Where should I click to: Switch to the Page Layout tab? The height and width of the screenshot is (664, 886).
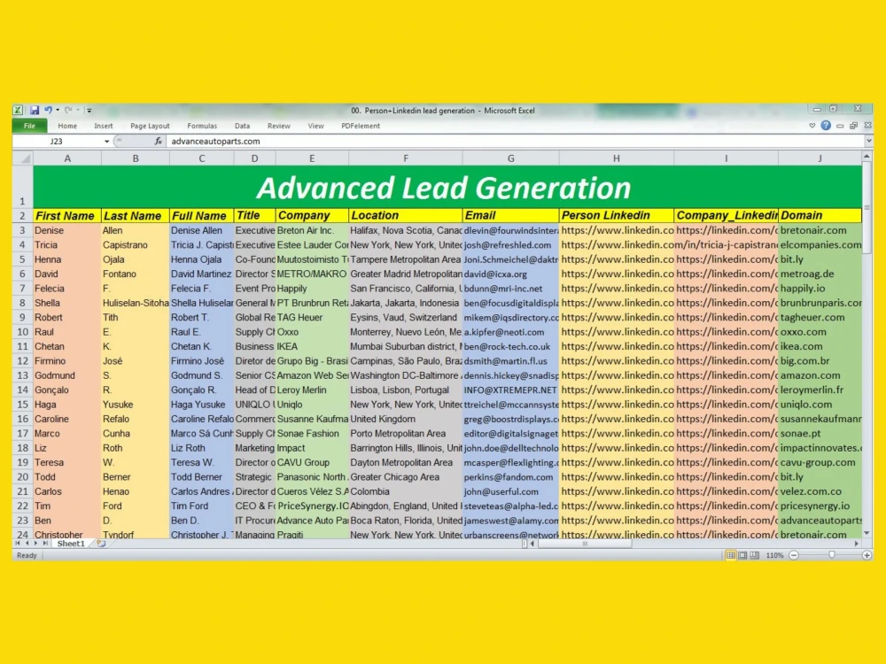click(150, 126)
